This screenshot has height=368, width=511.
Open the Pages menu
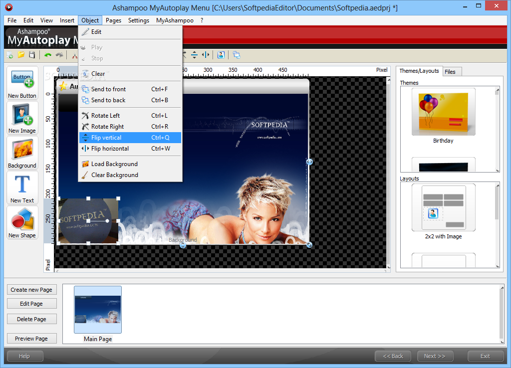click(x=113, y=20)
